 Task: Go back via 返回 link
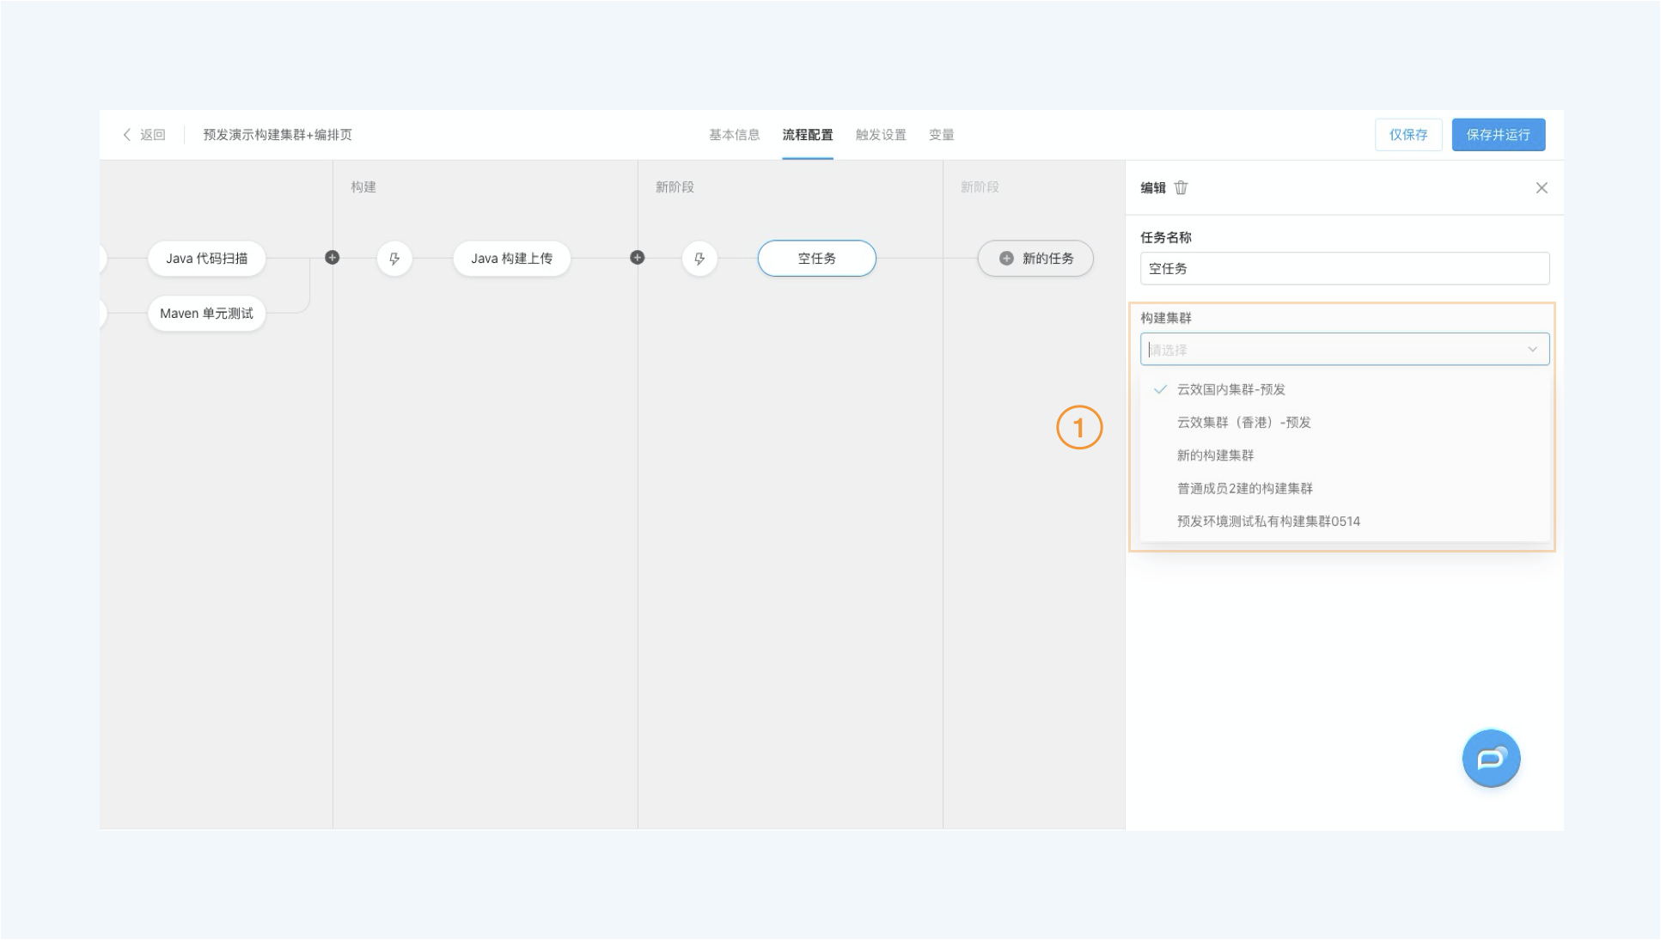click(x=152, y=135)
